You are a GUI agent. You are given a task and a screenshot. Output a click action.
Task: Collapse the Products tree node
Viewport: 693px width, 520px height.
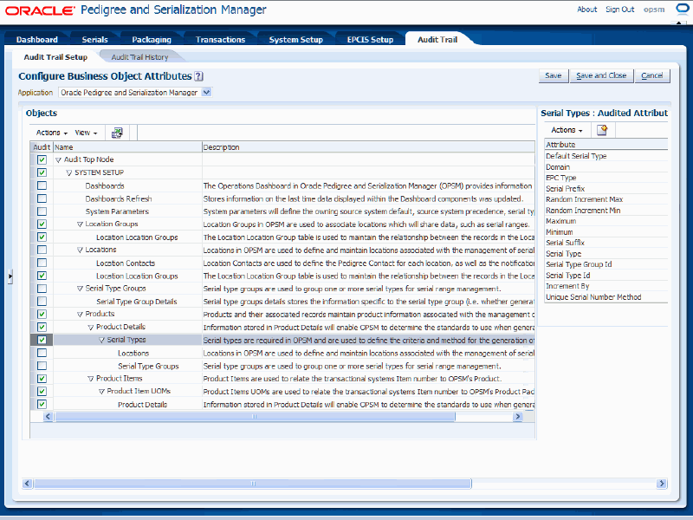click(x=80, y=315)
